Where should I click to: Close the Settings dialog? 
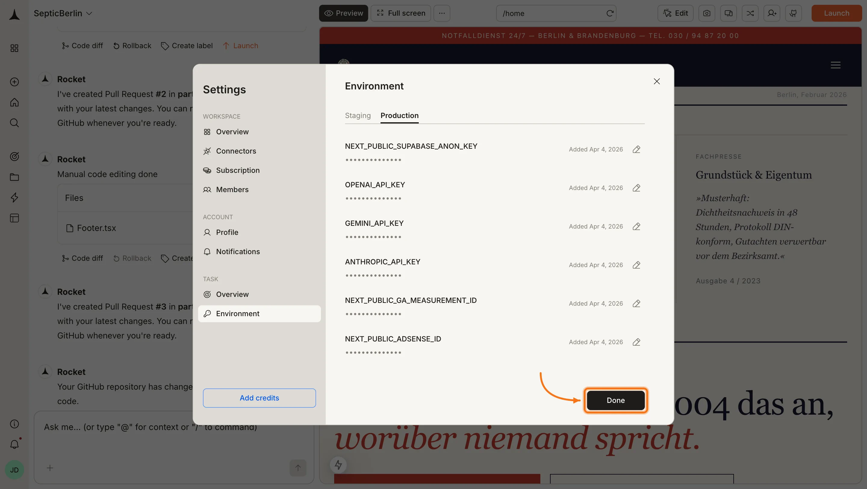656,81
